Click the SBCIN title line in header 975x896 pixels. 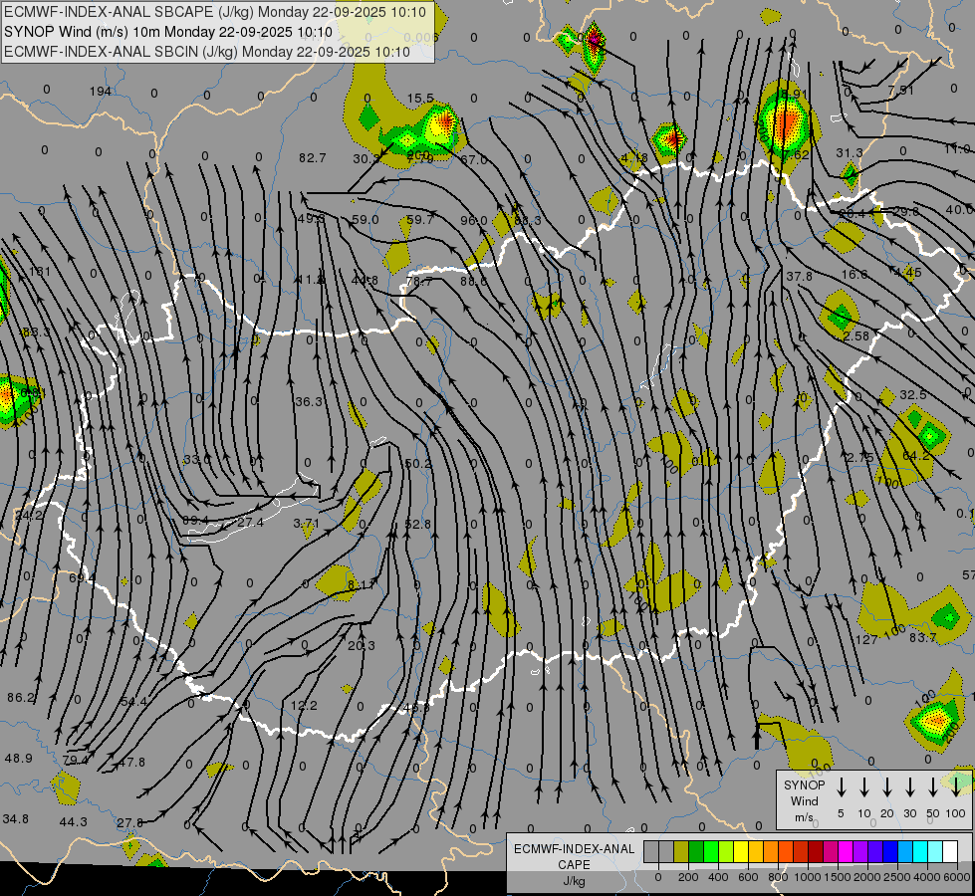tap(207, 52)
